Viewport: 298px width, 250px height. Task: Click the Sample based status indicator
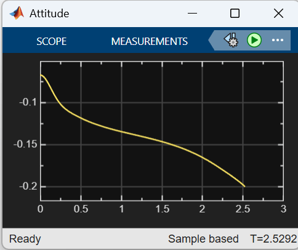[203, 239]
